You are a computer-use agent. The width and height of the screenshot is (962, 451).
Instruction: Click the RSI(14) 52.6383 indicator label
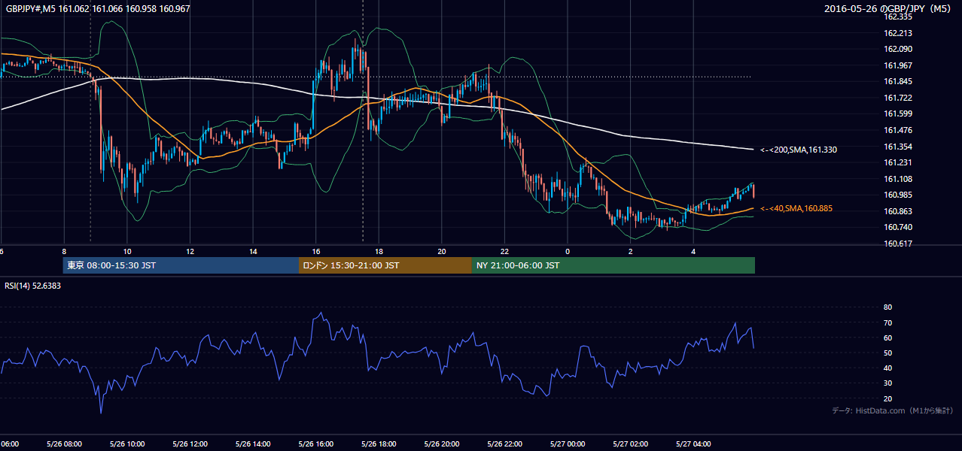click(x=33, y=286)
